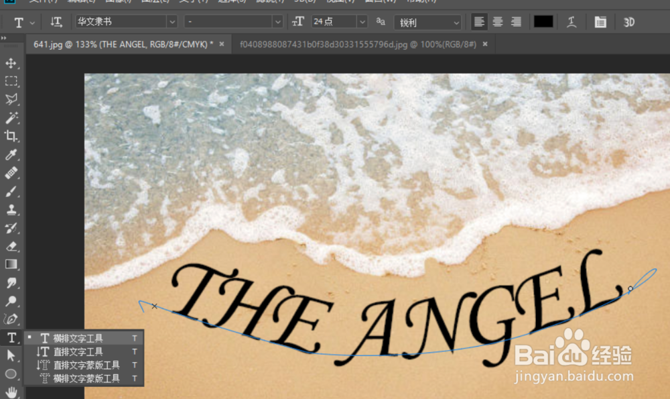Close the f0408988087431b0f38d document tab
This screenshot has height=399, width=670.
[485, 44]
